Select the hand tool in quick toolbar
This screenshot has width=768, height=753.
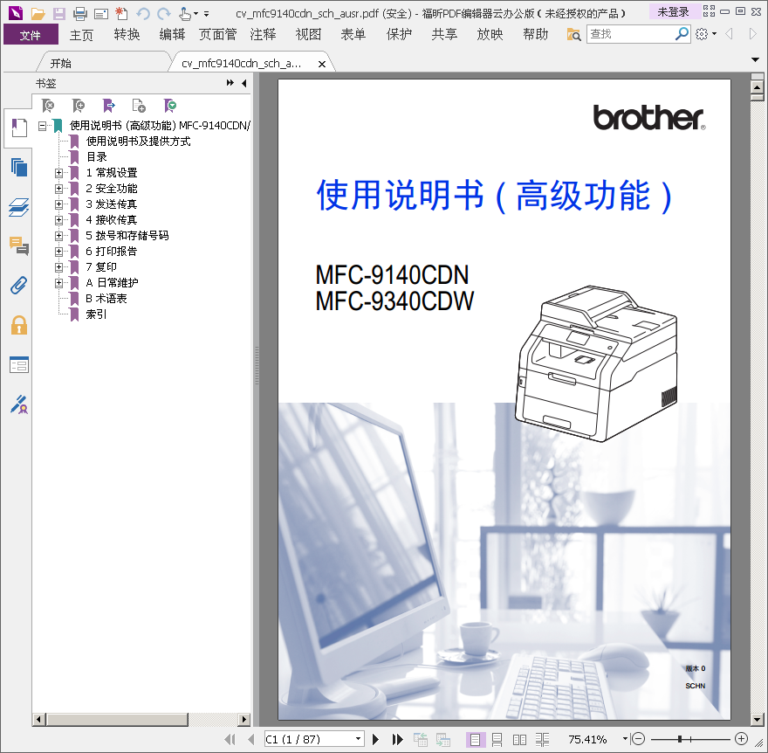click(x=185, y=13)
